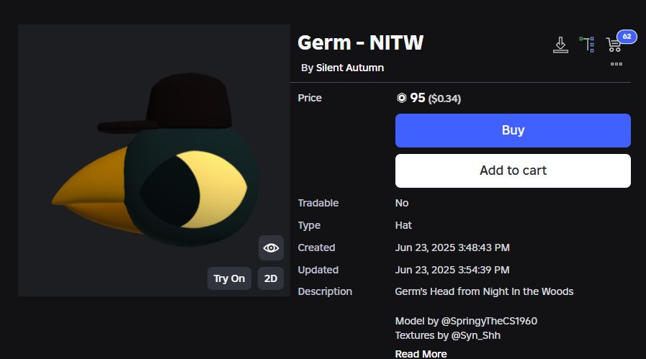Open creator Silent Autumn profile link
Viewport: 646px width, 359px height.
(x=350, y=68)
